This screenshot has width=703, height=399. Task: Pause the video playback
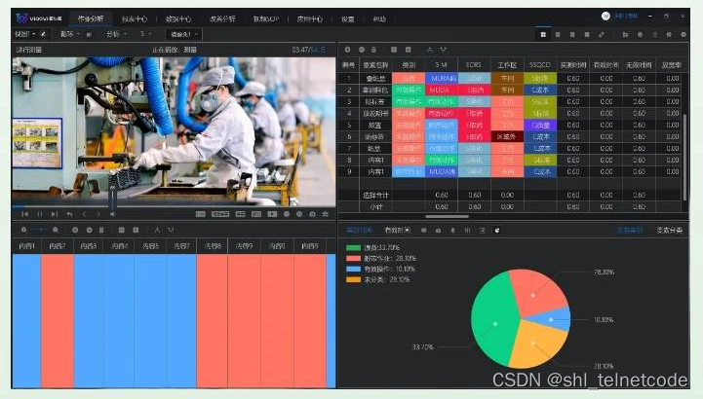tap(40, 214)
